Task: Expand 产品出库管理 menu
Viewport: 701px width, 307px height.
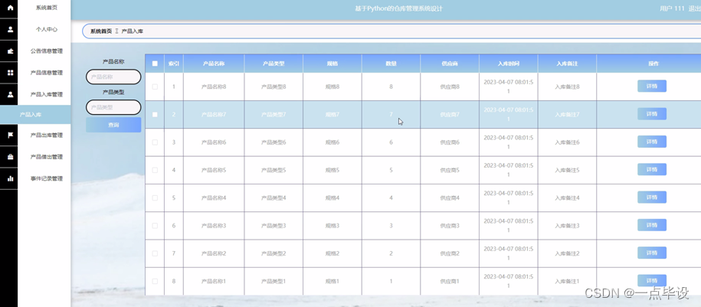Action: [47, 135]
